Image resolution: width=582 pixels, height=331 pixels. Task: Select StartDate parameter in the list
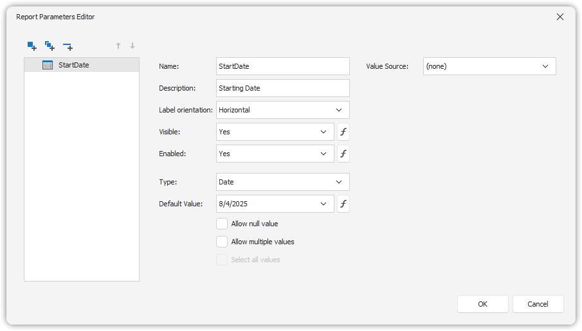pos(73,65)
